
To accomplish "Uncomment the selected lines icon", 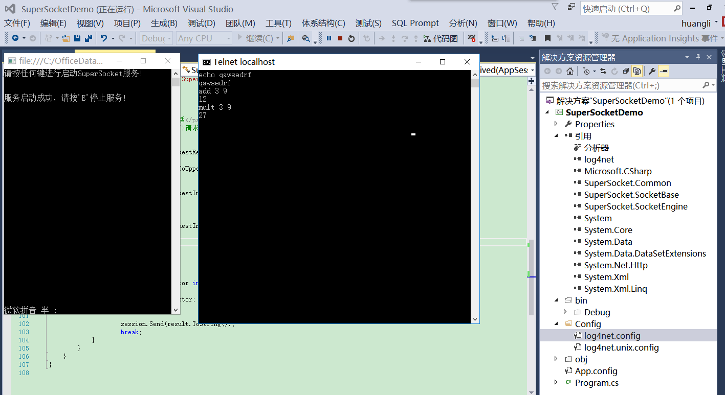I will point(533,38).
